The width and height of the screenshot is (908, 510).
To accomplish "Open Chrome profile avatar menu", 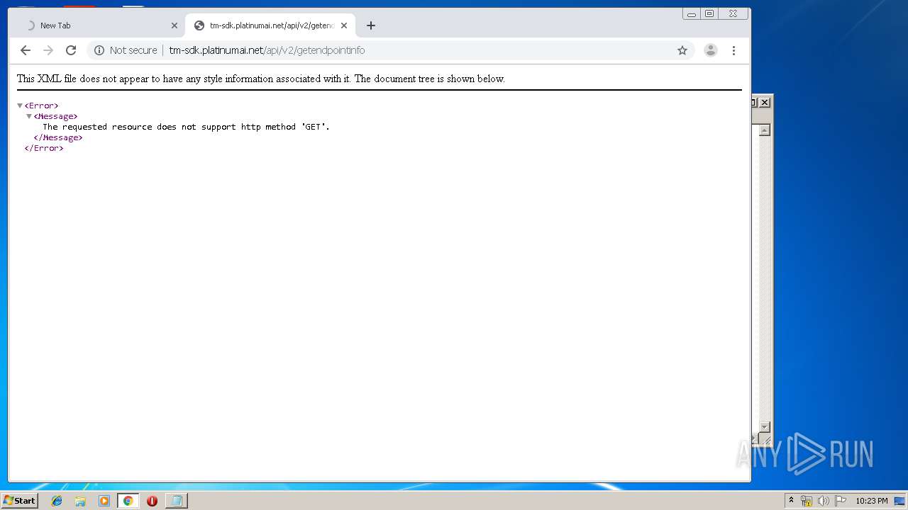I will point(710,50).
